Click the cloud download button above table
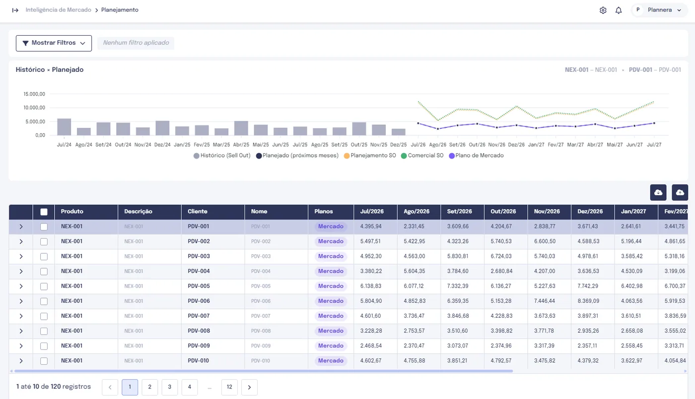Screen dimensions: 695x399 pos(658,192)
